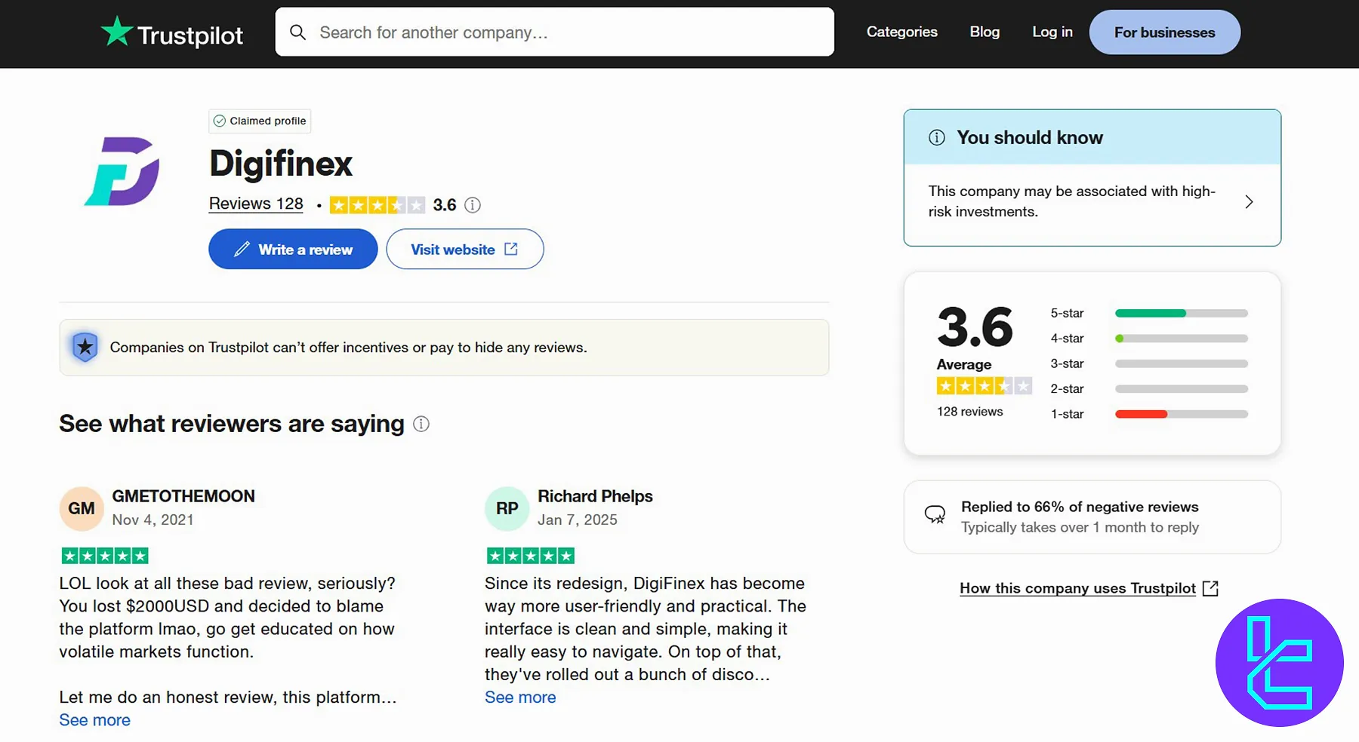
Task: Open GMETOTHEMOON's profile name
Action: (183, 496)
